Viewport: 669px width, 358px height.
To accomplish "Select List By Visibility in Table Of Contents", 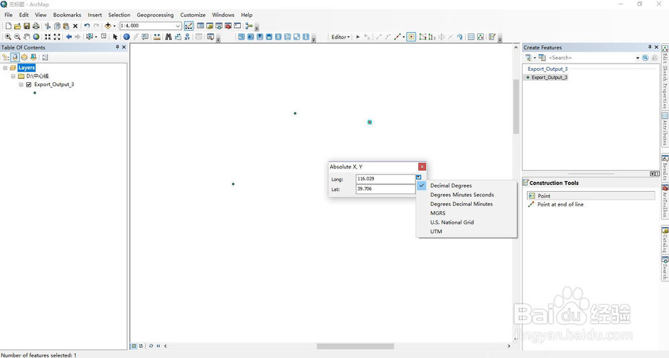I will tap(24, 57).
